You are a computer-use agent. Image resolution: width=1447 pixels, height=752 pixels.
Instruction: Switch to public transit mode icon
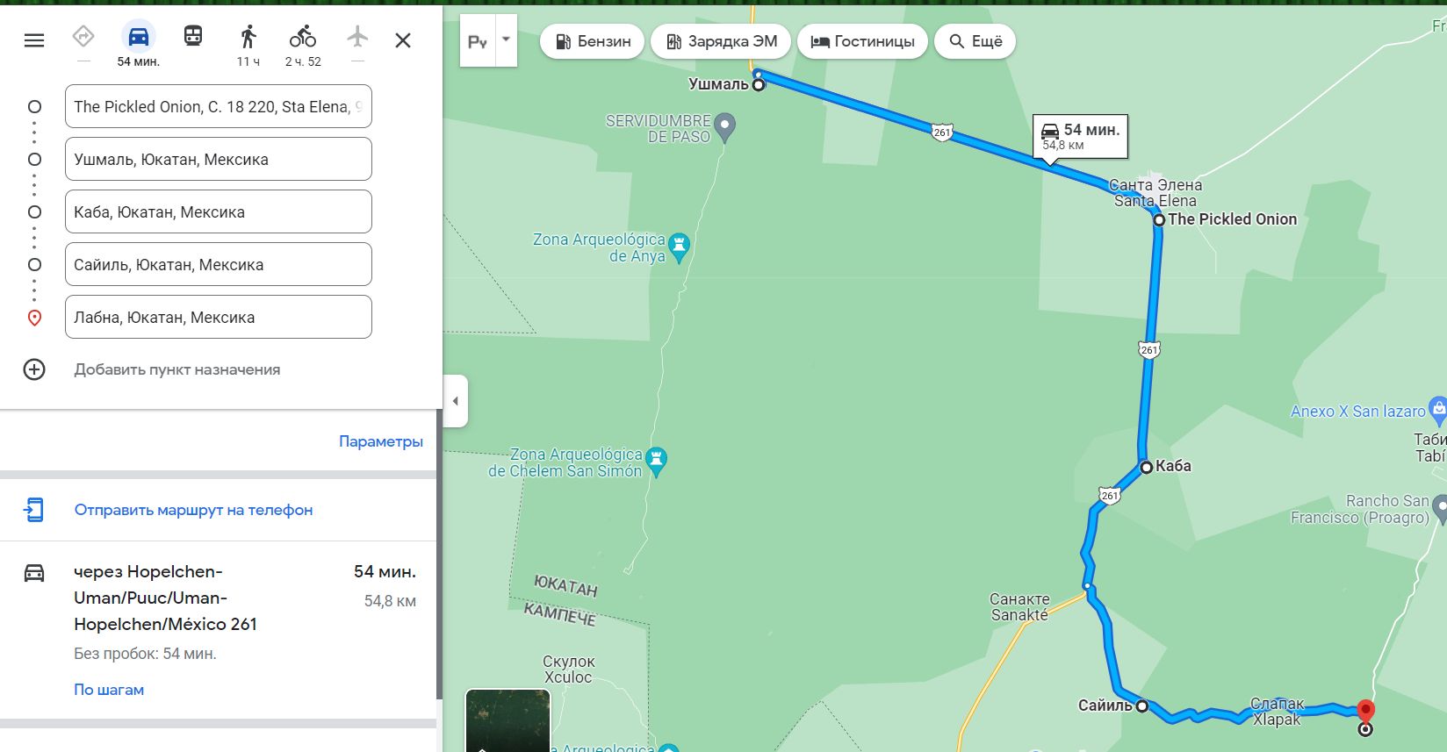(x=193, y=36)
